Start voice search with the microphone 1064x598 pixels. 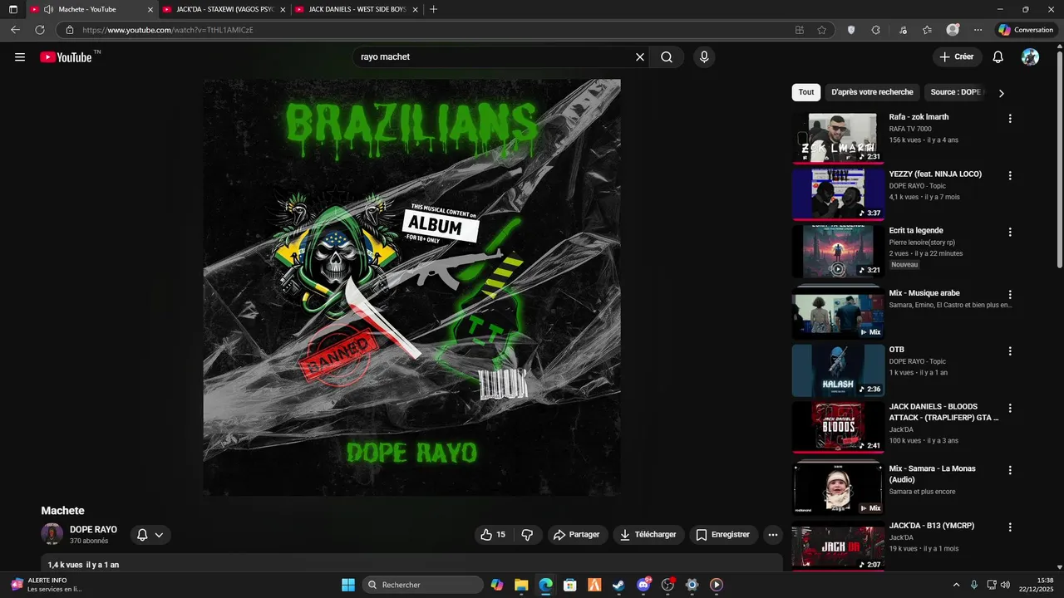(704, 57)
